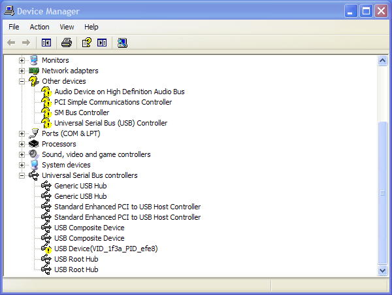Image resolution: width=392 pixels, height=295 pixels.
Task: Select the second USB Root Hub
Action: click(76, 269)
